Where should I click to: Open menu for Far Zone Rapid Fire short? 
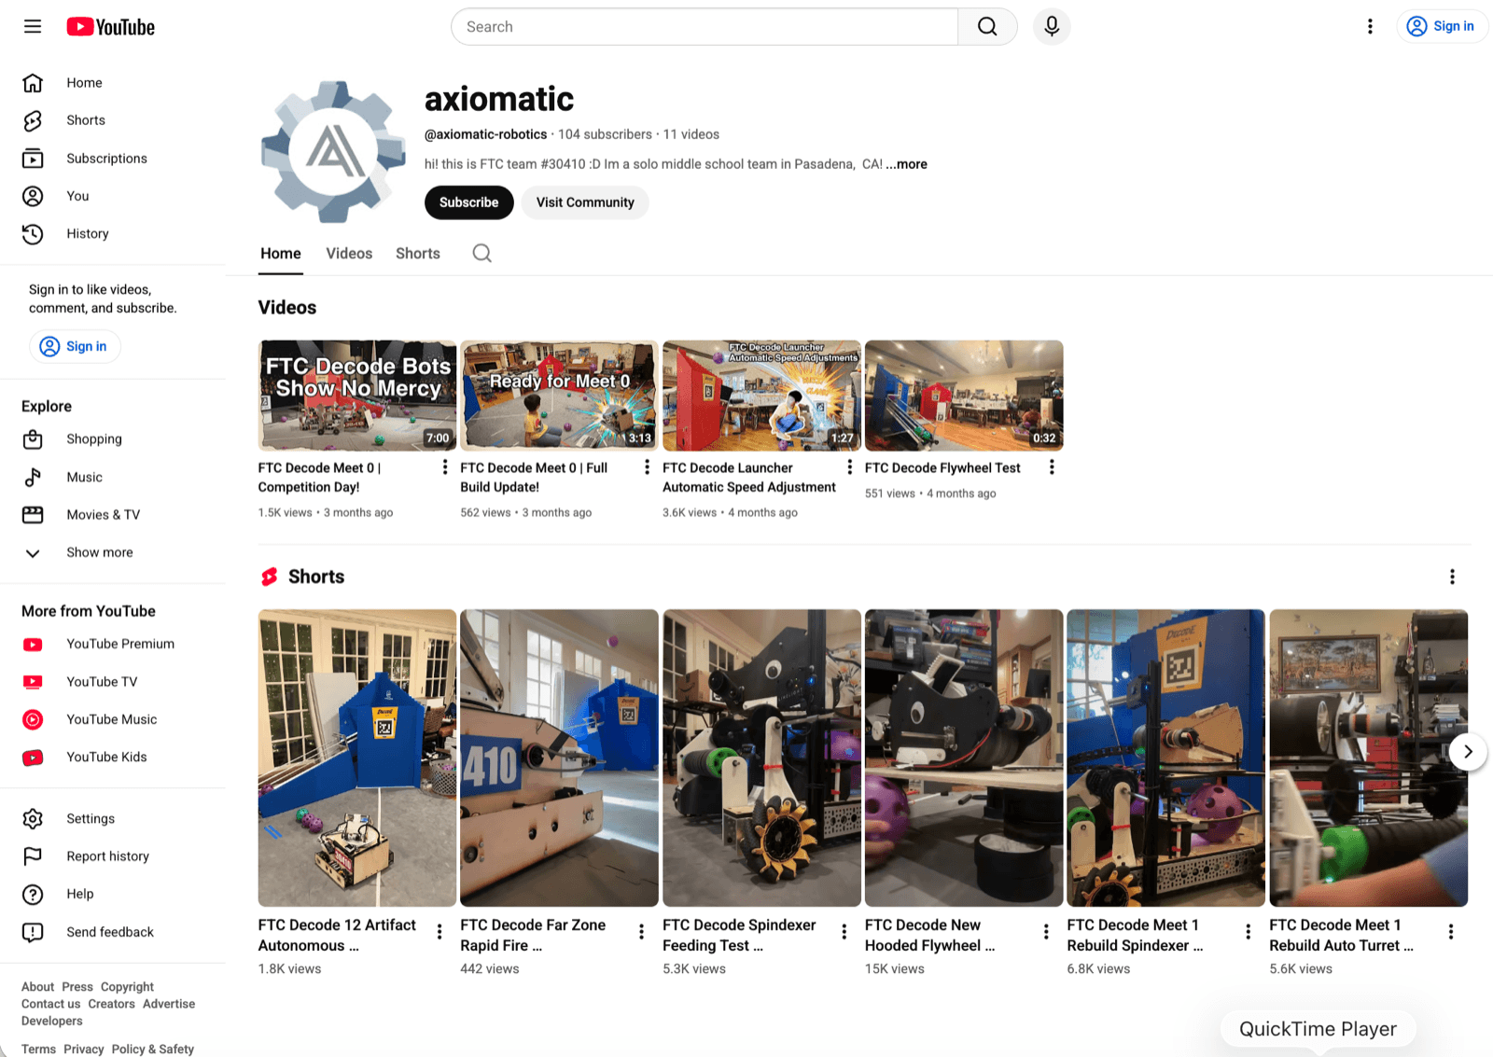click(x=641, y=931)
